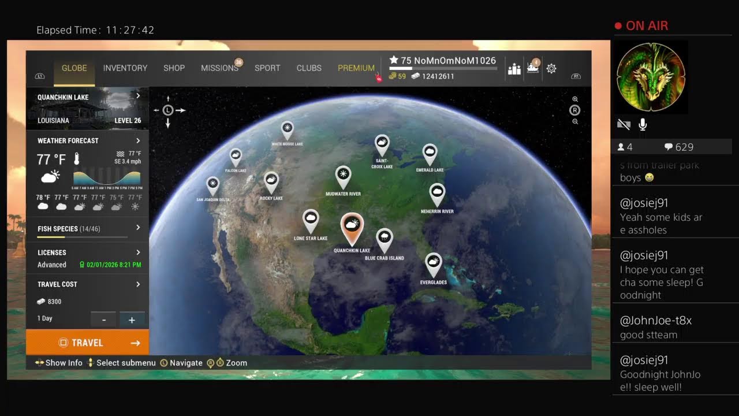Open the boat icon with notification badge
Screen dimensions: 739x416
tap(533, 68)
